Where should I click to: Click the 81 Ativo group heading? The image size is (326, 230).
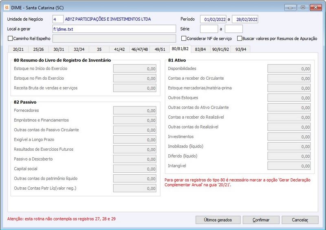(x=177, y=61)
